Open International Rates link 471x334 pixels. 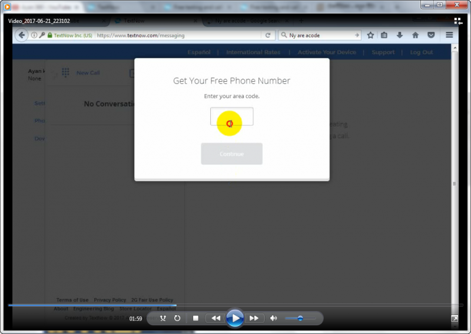pos(253,52)
